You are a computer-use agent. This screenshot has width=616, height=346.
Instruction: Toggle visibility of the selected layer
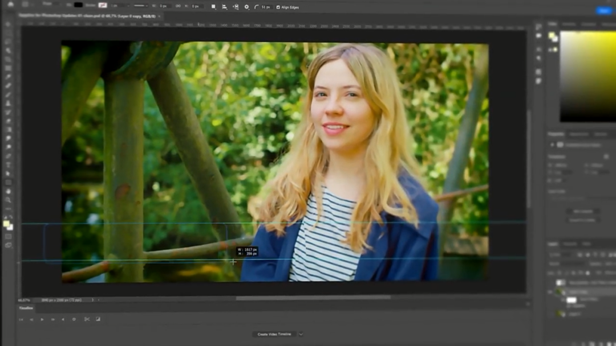pos(550,291)
